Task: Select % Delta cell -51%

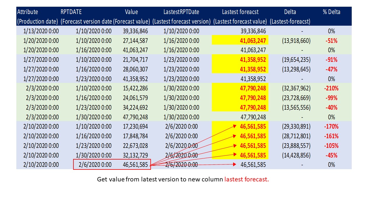Action: click(331, 41)
